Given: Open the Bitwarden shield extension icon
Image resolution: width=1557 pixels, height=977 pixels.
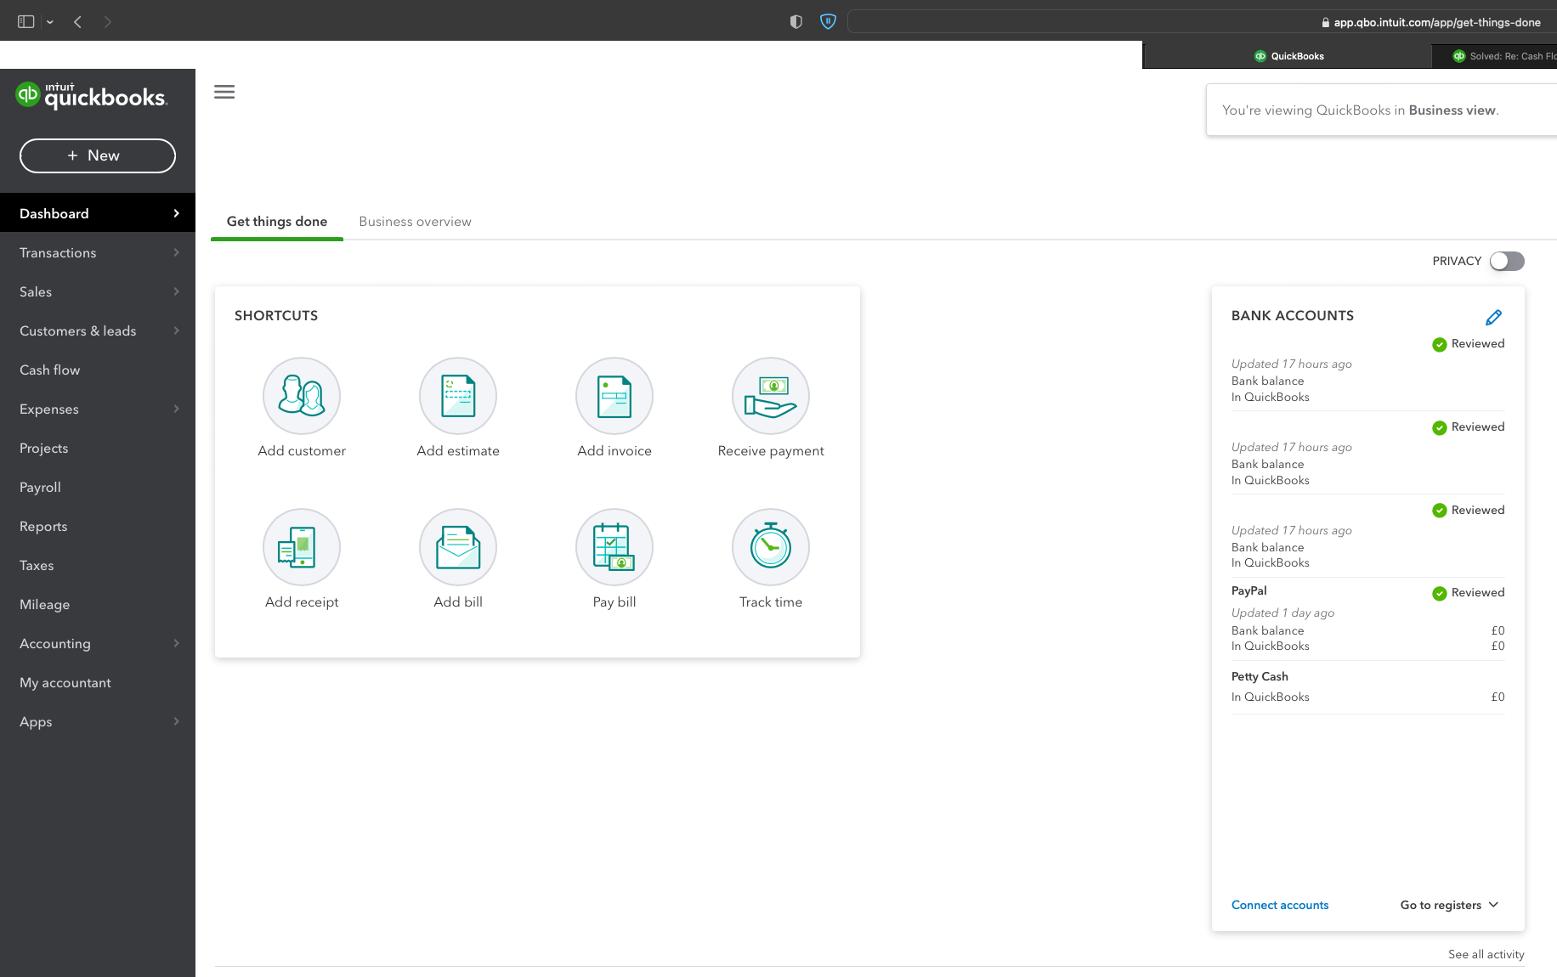Looking at the screenshot, I should [x=828, y=22].
